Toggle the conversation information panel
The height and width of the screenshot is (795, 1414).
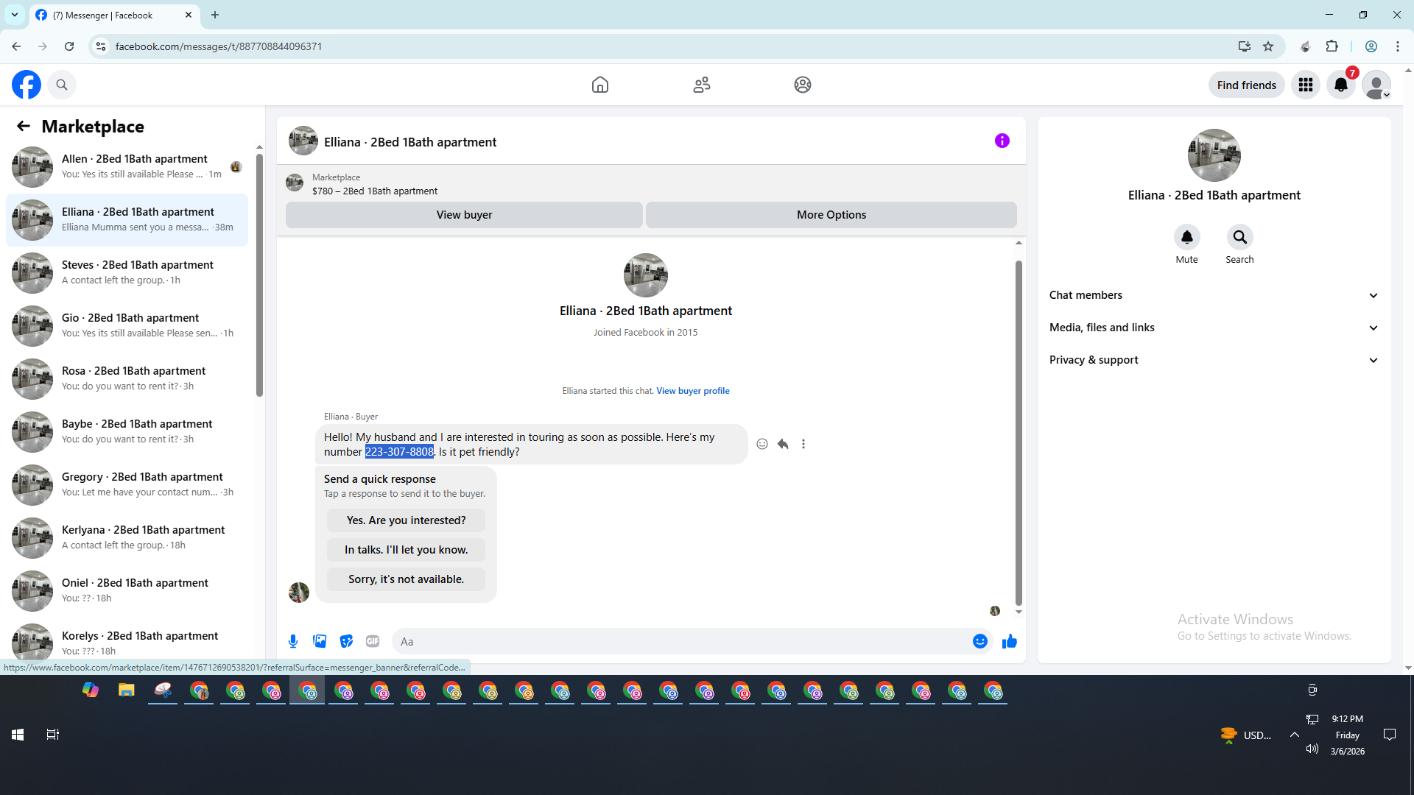[x=1002, y=141]
